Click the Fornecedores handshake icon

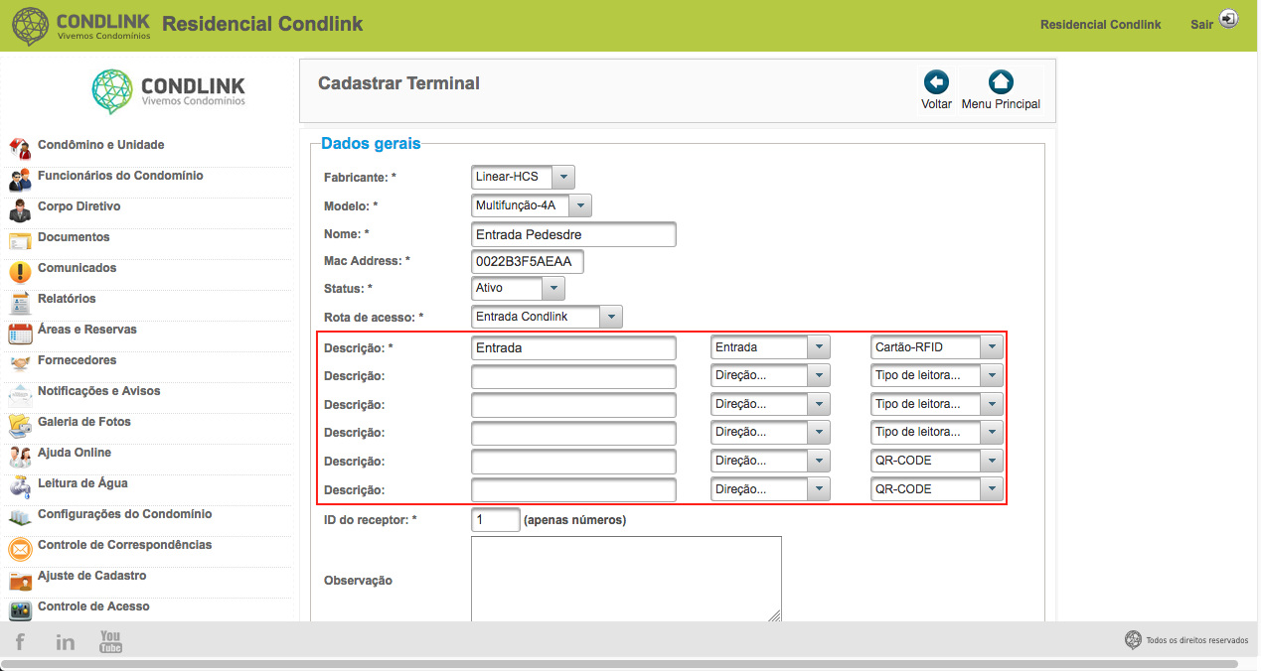20,364
